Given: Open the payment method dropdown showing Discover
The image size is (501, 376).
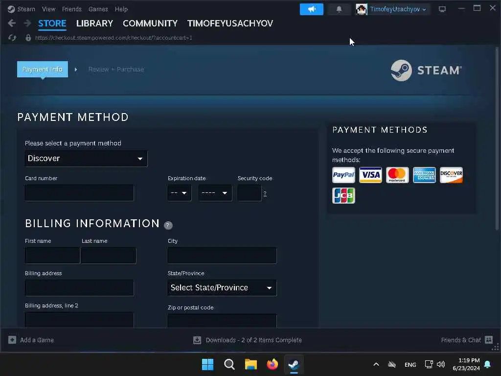Looking at the screenshot, I should click(86, 159).
